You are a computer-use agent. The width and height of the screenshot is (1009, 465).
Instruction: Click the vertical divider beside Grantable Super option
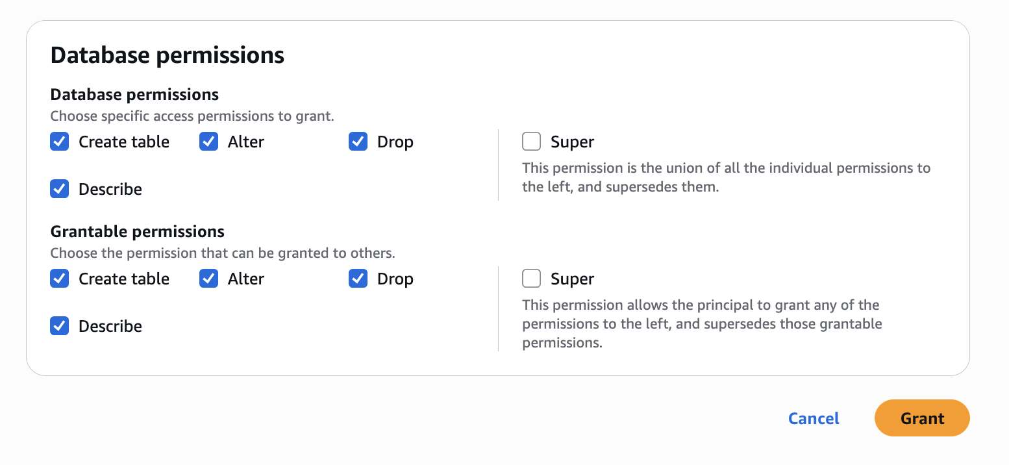coord(498,308)
